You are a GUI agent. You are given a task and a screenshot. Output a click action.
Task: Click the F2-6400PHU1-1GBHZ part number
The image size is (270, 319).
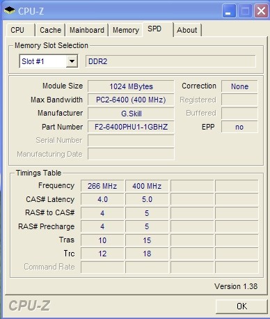point(131,127)
